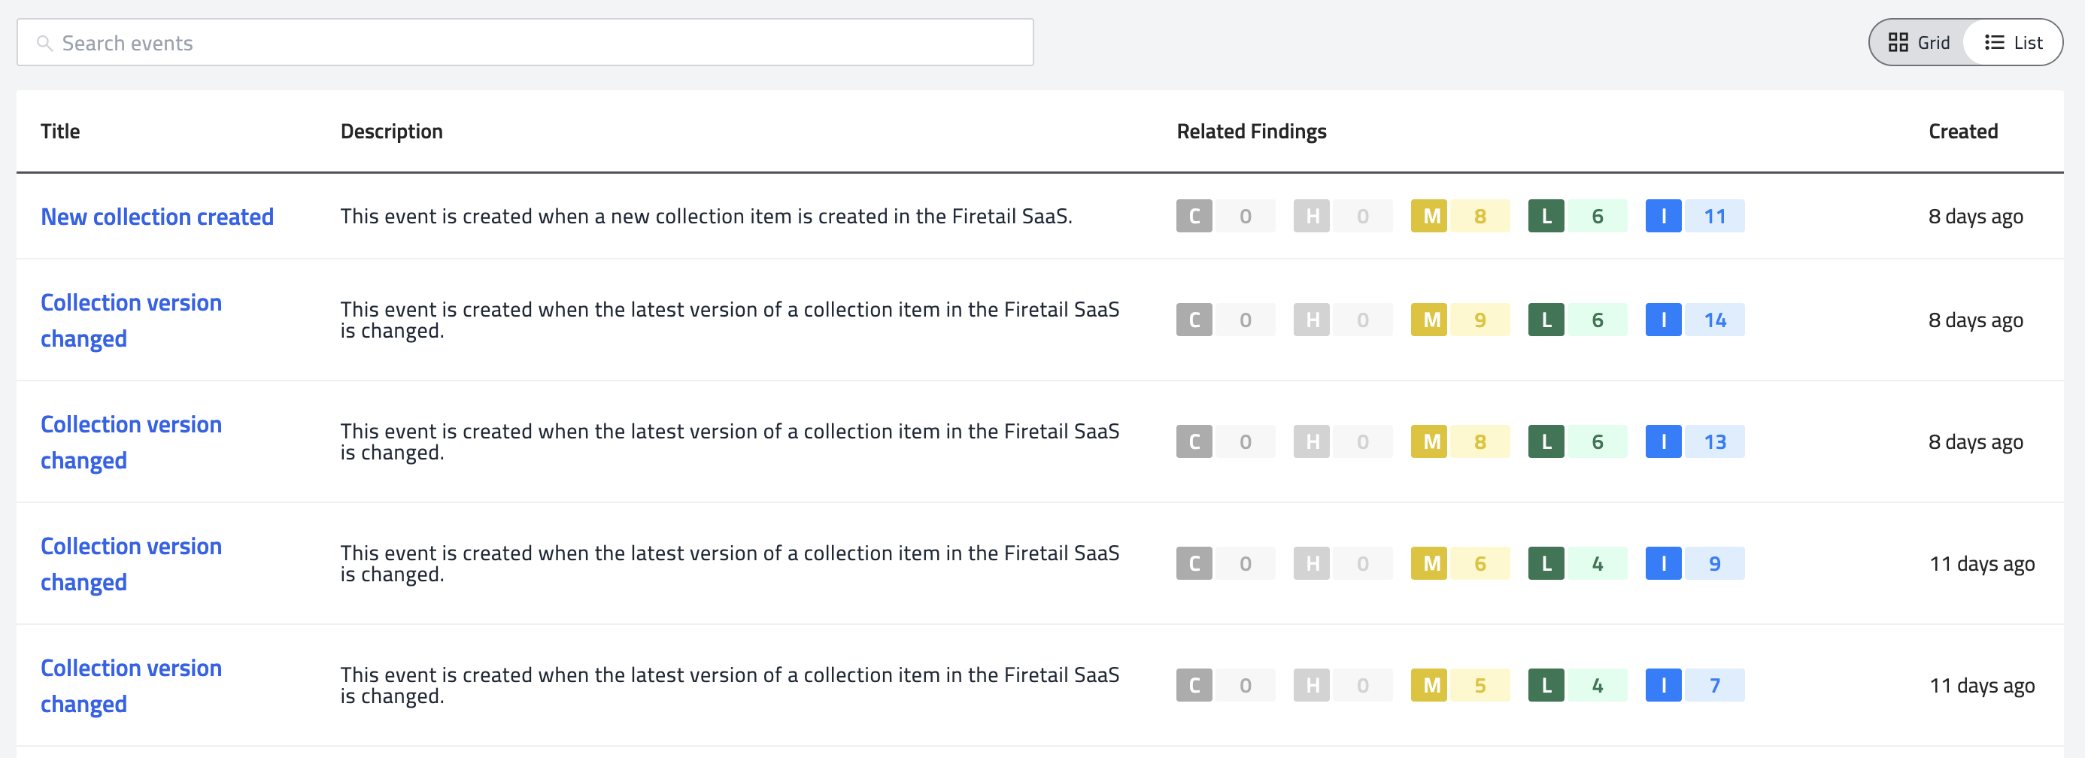Click High badge in row with 7 info findings
This screenshot has width=2085, height=758.
tap(1343, 685)
